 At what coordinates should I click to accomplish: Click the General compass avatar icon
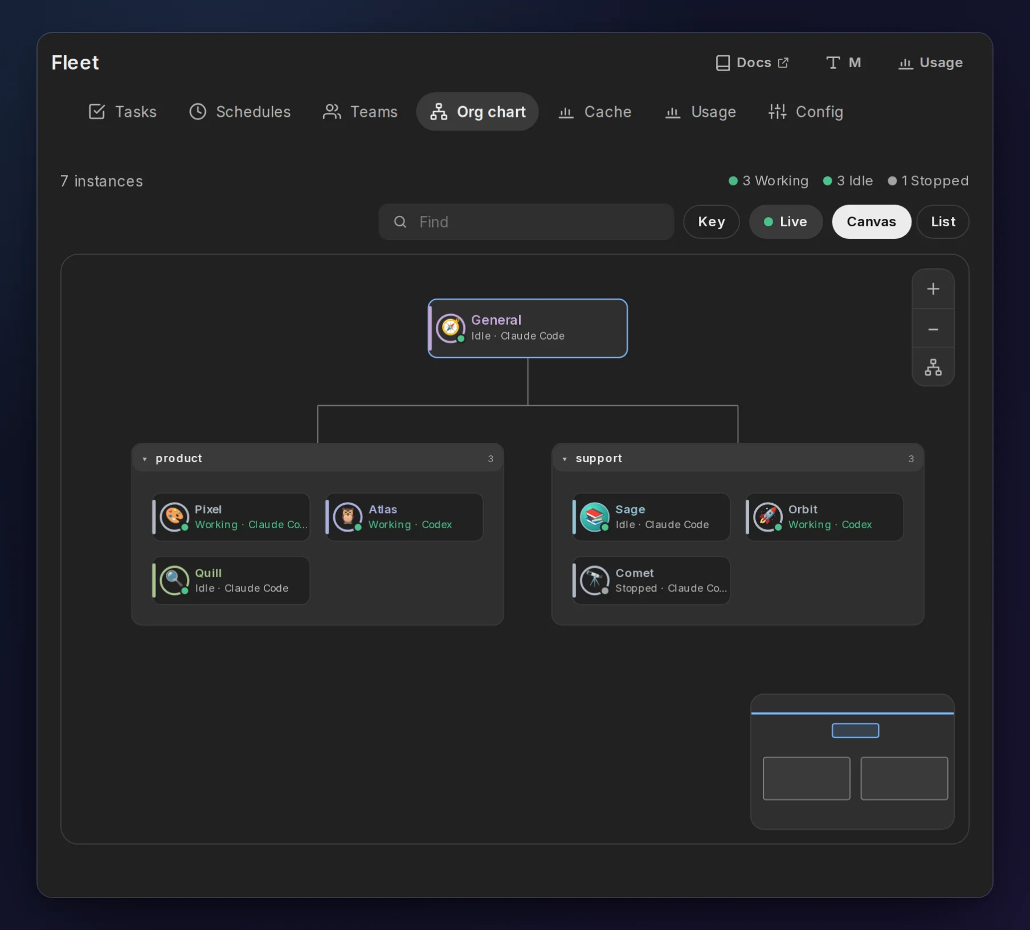451,328
